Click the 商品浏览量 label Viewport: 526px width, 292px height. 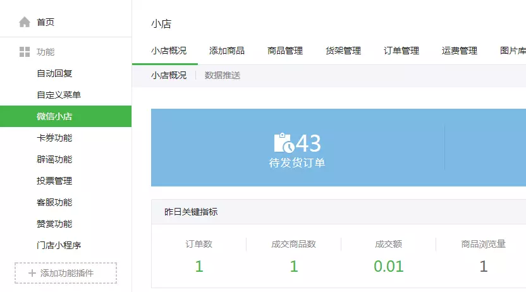(x=484, y=244)
